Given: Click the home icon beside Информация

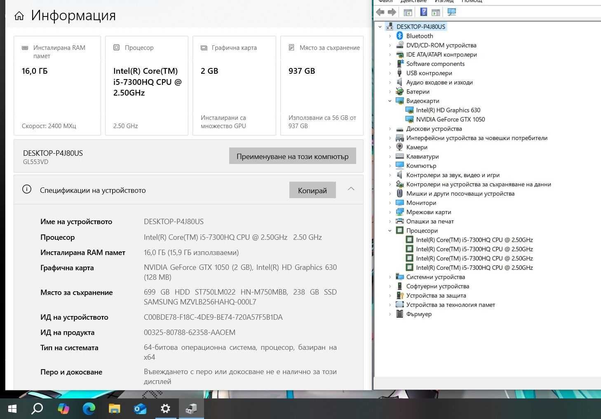Looking at the screenshot, I should click(19, 16).
